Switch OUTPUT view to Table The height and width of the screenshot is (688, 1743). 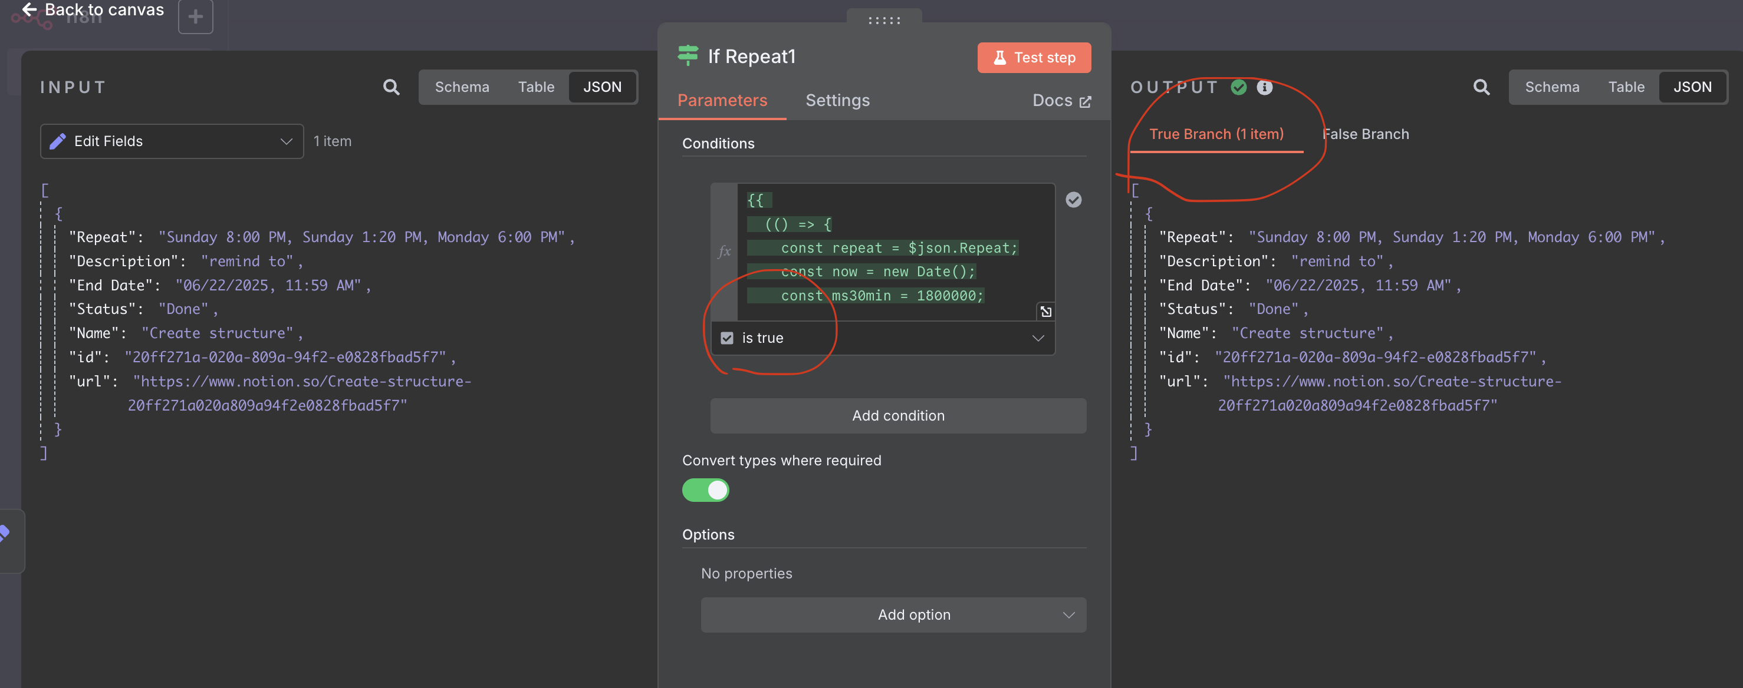pos(1626,87)
